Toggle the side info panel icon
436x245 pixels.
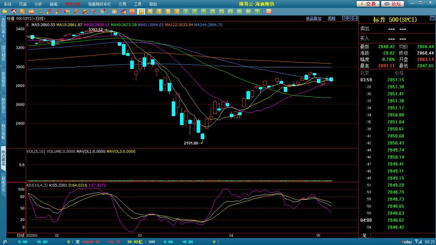click(355, 18)
